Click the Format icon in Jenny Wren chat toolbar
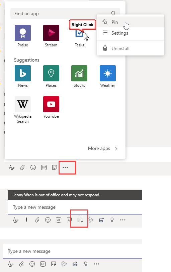The height and width of the screenshot is (272, 171). [16, 220]
